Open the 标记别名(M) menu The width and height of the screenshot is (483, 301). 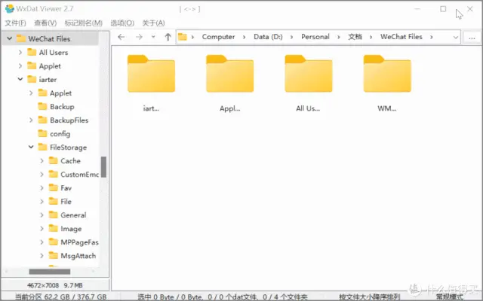[x=84, y=23]
